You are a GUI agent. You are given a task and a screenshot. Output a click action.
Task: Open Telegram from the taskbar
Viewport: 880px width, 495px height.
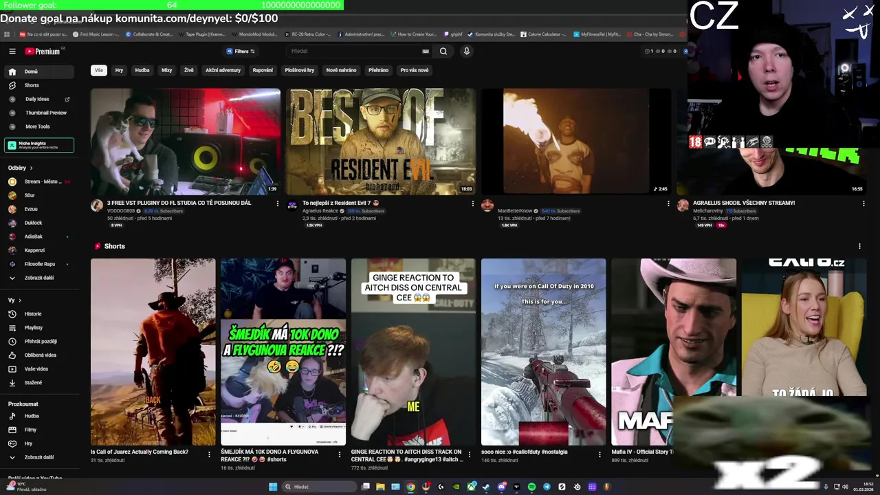pyautogui.click(x=547, y=487)
